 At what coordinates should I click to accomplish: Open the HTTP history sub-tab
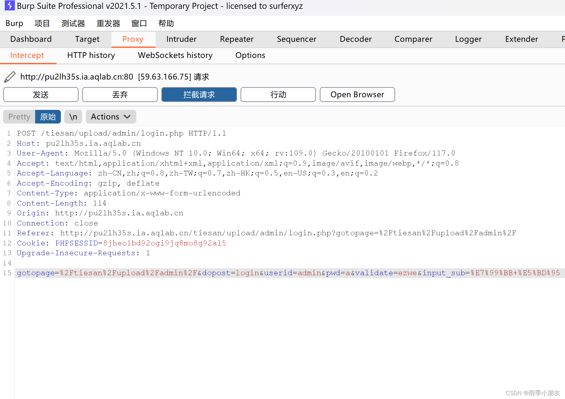[91, 55]
